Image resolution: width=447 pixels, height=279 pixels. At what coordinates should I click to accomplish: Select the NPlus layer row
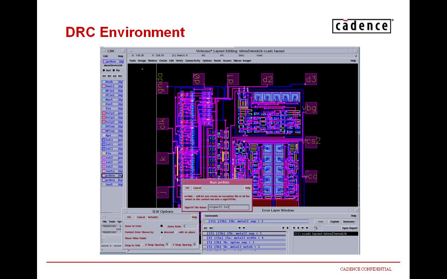[x=112, y=131]
